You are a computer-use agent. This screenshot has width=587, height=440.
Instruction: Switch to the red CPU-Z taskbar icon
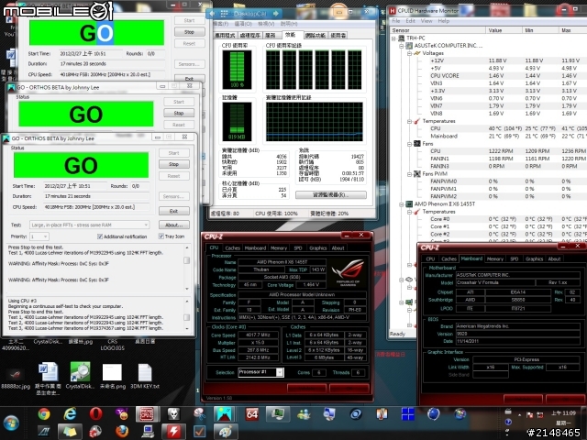coord(148,414)
